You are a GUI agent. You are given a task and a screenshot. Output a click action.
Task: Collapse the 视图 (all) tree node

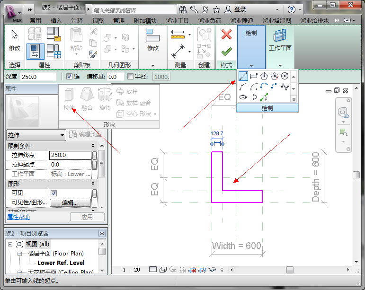point(10,244)
